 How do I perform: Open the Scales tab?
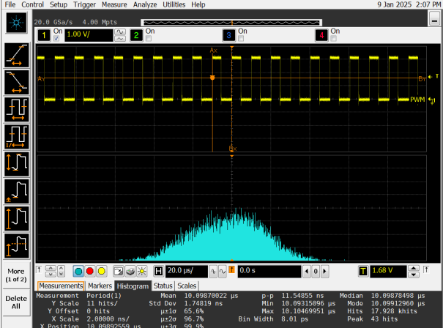point(187,286)
